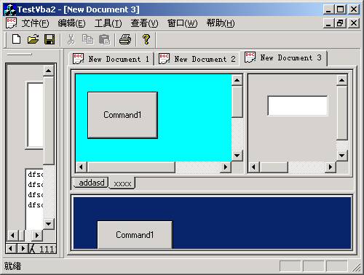The height and width of the screenshot is (275, 364).
Task: Click the Copy toolbar icon
Action: (x=87, y=39)
